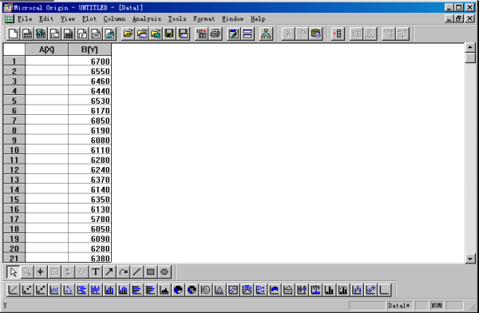Click the Print toolbar icon

click(216, 34)
